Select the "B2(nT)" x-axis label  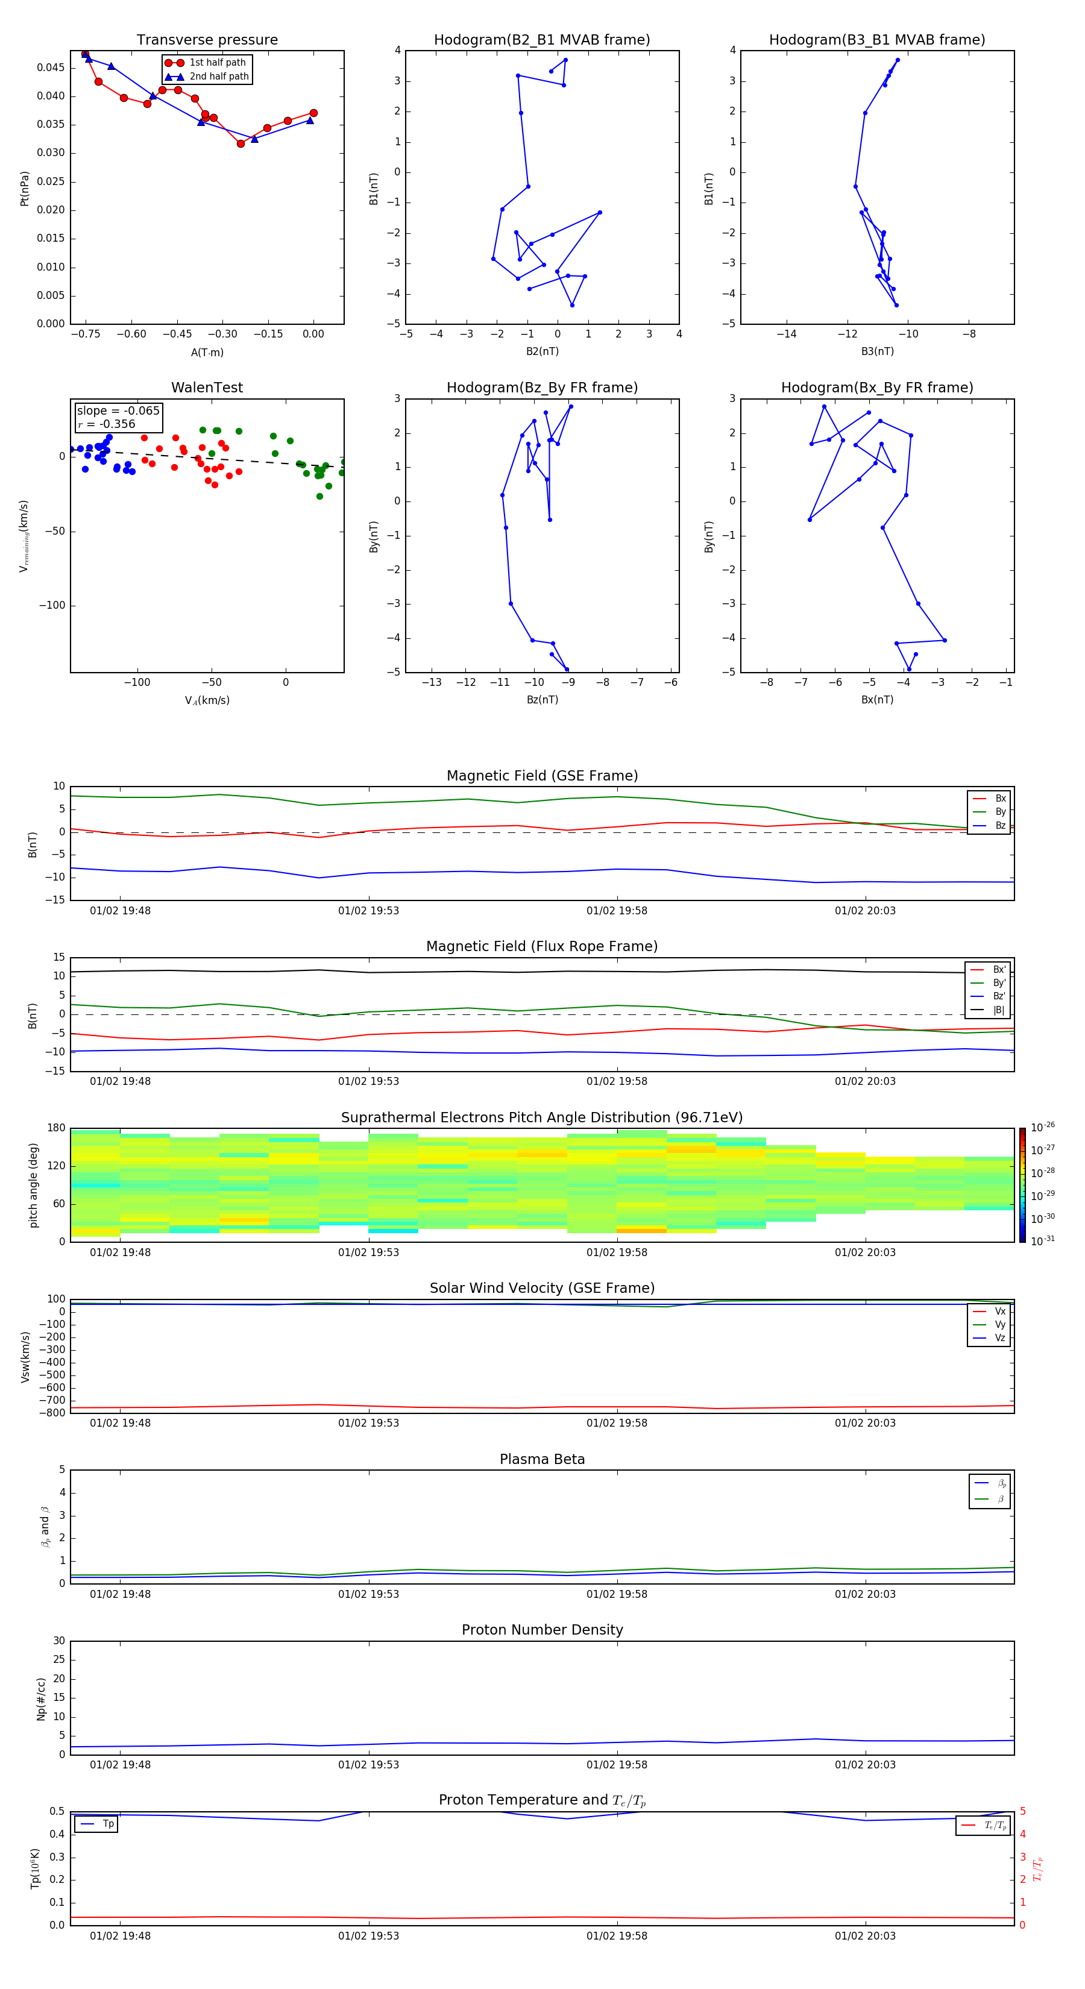pos(542,351)
